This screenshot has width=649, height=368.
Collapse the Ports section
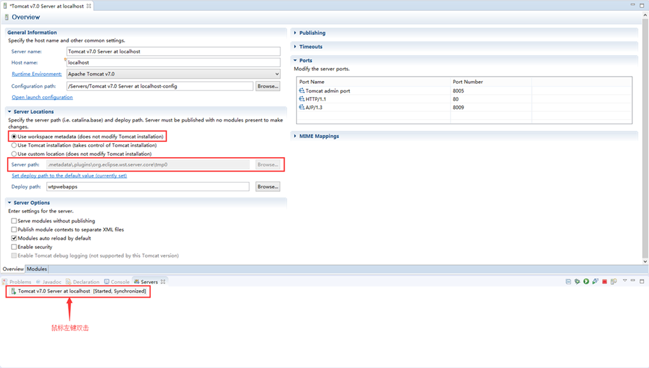(295, 60)
